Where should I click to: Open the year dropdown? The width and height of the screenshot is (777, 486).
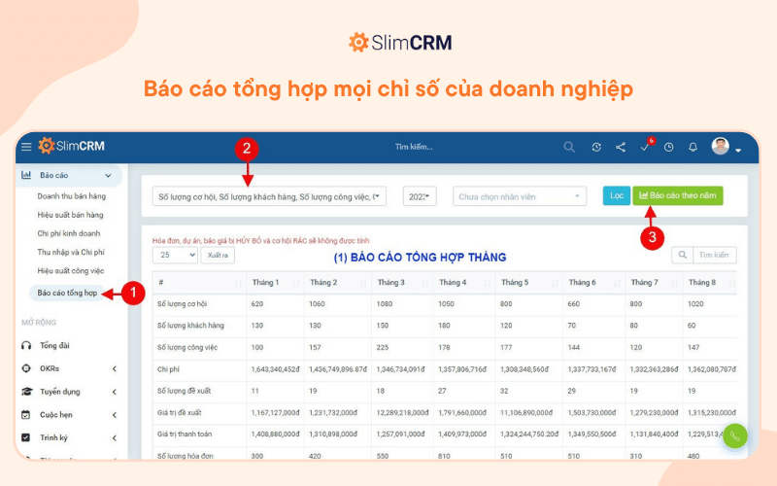pos(420,197)
